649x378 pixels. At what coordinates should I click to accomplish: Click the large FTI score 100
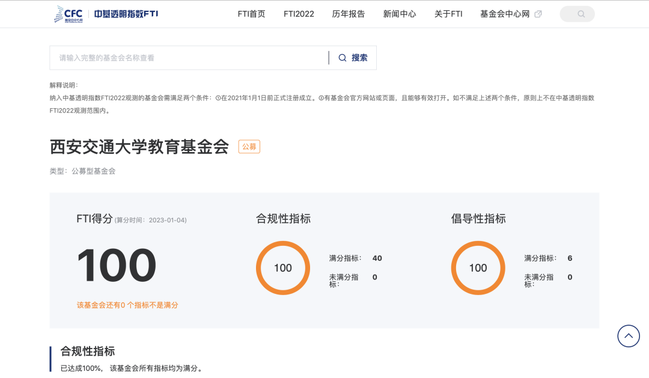tap(117, 266)
